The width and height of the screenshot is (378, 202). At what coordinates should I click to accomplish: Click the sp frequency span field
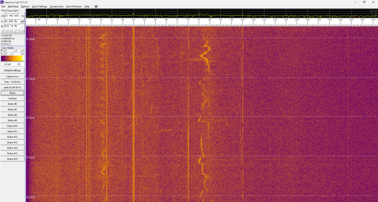(12, 26)
